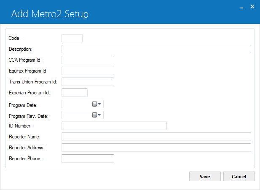Click the CCA Program Id: label
The width and height of the screenshot is (260, 190).
point(25,60)
